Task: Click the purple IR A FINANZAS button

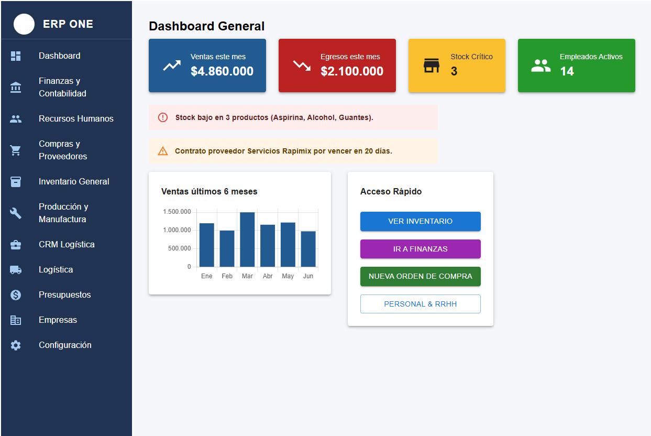Action: pos(420,249)
